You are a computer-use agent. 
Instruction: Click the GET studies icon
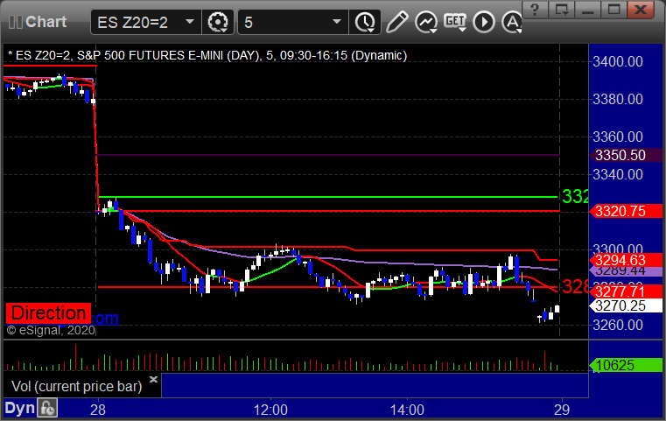pyautogui.click(x=455, y=22)
